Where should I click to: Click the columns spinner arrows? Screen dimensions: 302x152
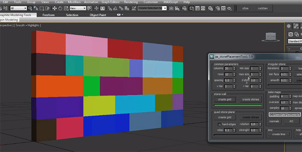[234, 68]
